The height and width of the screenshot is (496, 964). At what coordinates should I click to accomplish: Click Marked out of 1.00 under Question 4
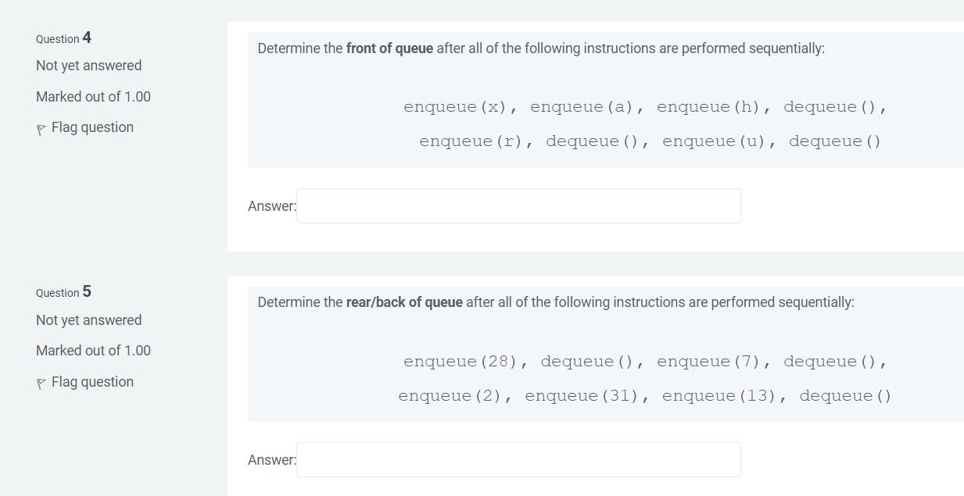pyautogui.click(x=93, y=96)
